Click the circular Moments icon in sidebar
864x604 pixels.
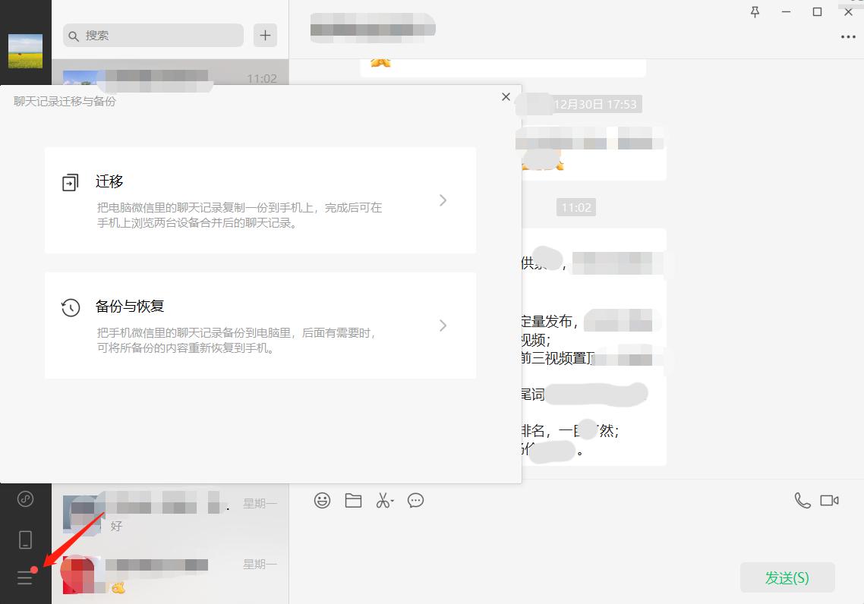[x=25, y=499]
